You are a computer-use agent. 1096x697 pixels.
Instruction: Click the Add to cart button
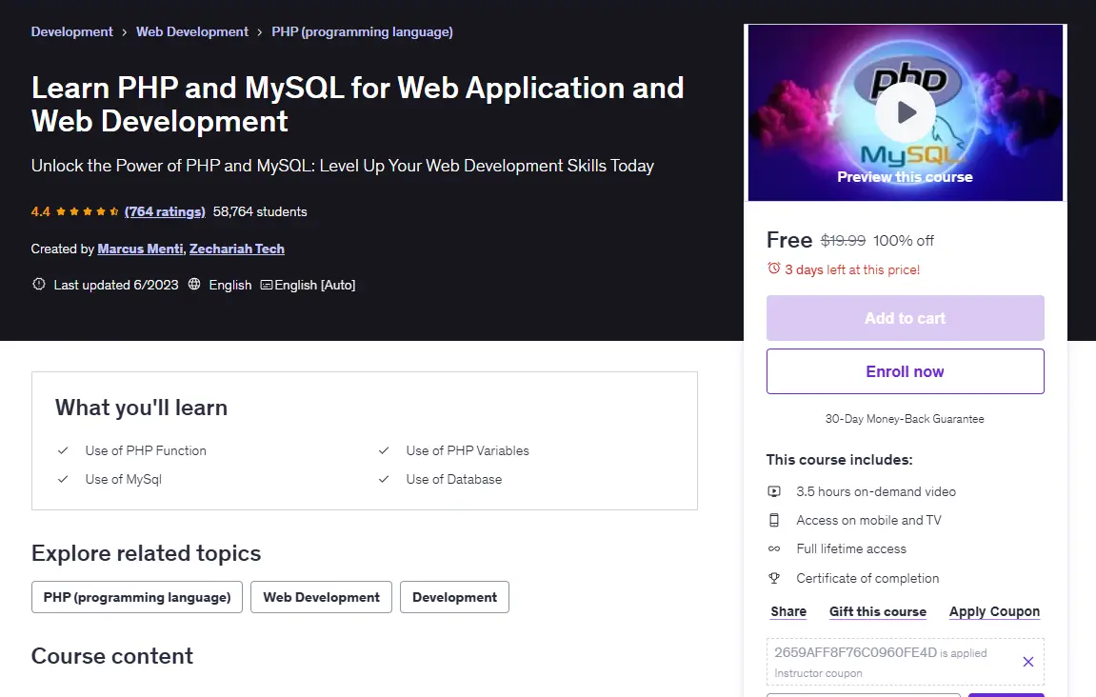coord(906,318)
